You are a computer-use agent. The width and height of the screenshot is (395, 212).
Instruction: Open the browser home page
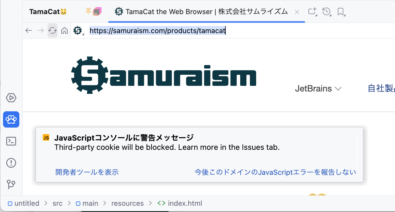(x=65, y=30)
